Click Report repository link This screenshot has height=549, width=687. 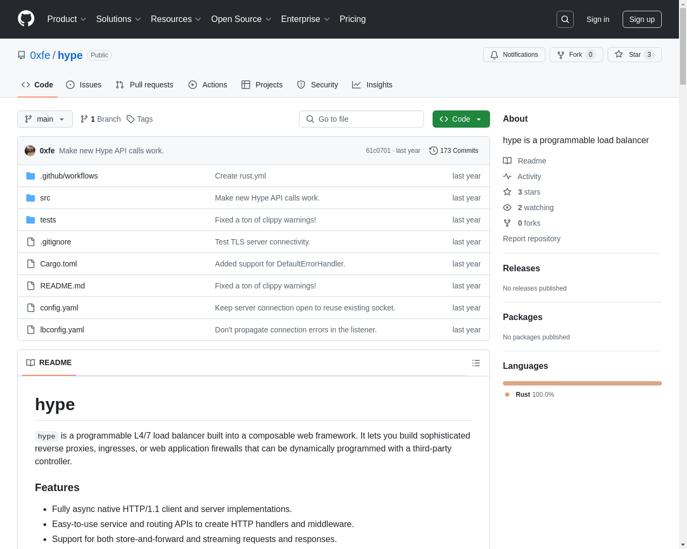pyautogui.click(x=531, y=239)
